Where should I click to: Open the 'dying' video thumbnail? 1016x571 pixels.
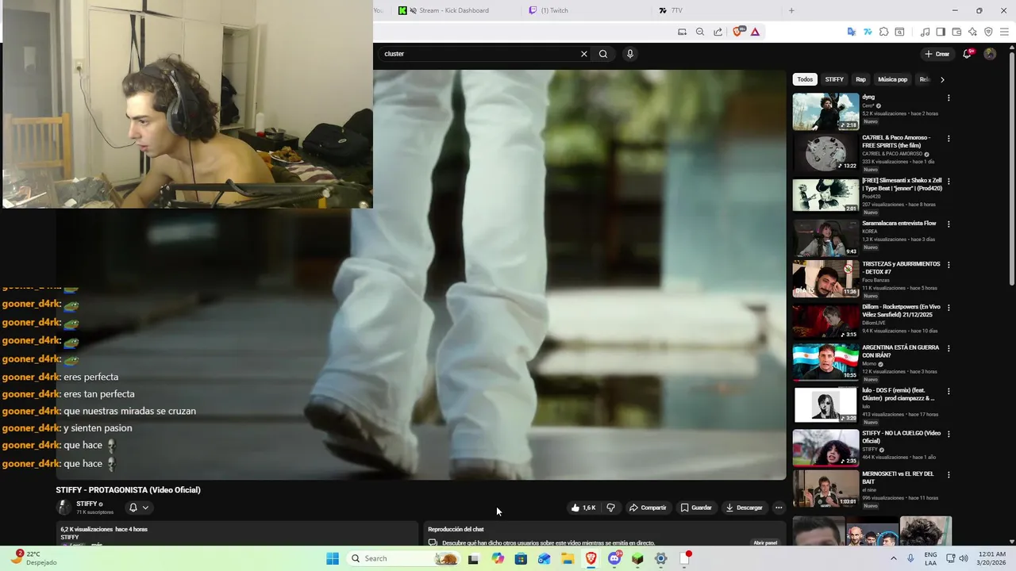[825, 112]
